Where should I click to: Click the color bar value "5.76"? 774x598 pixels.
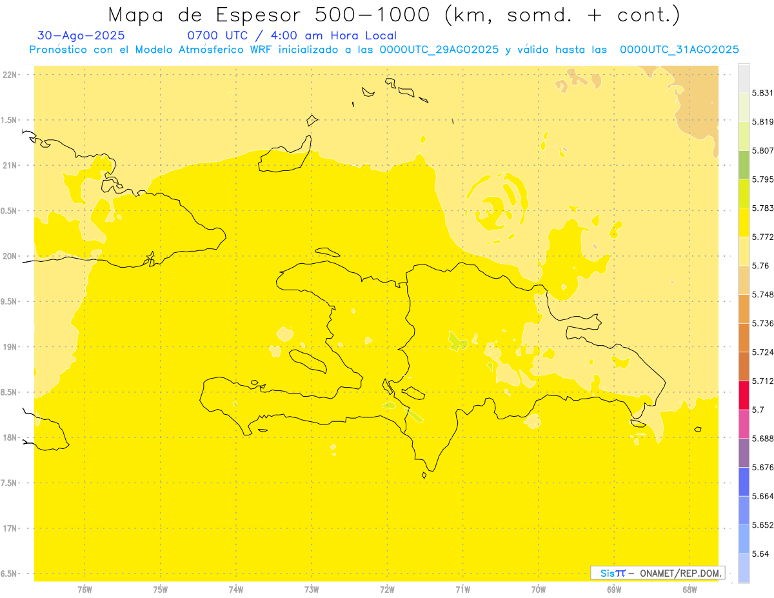(760, 266)
